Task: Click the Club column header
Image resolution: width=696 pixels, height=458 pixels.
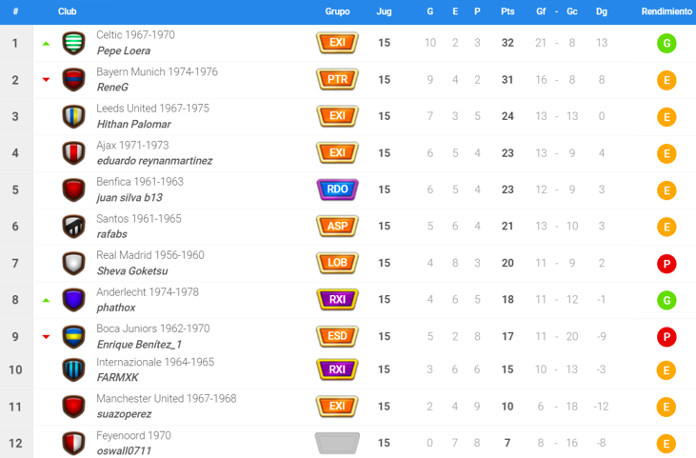Action: (68, 11)
